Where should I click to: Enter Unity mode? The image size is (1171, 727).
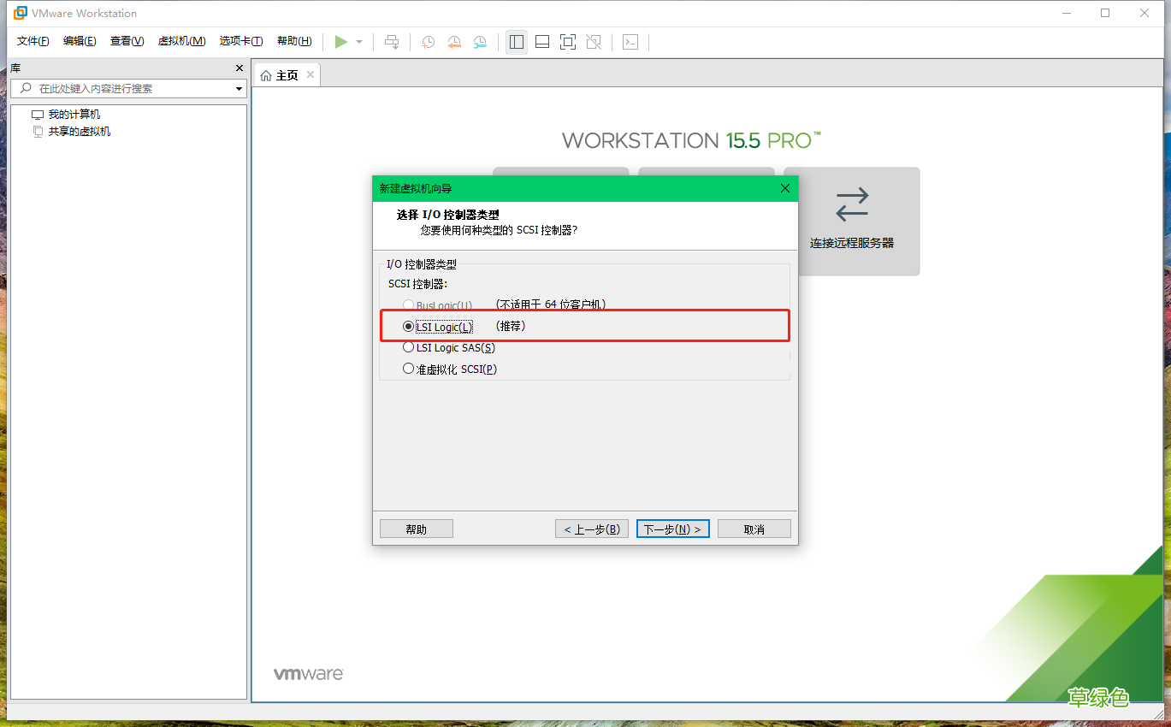click(594, 41)
